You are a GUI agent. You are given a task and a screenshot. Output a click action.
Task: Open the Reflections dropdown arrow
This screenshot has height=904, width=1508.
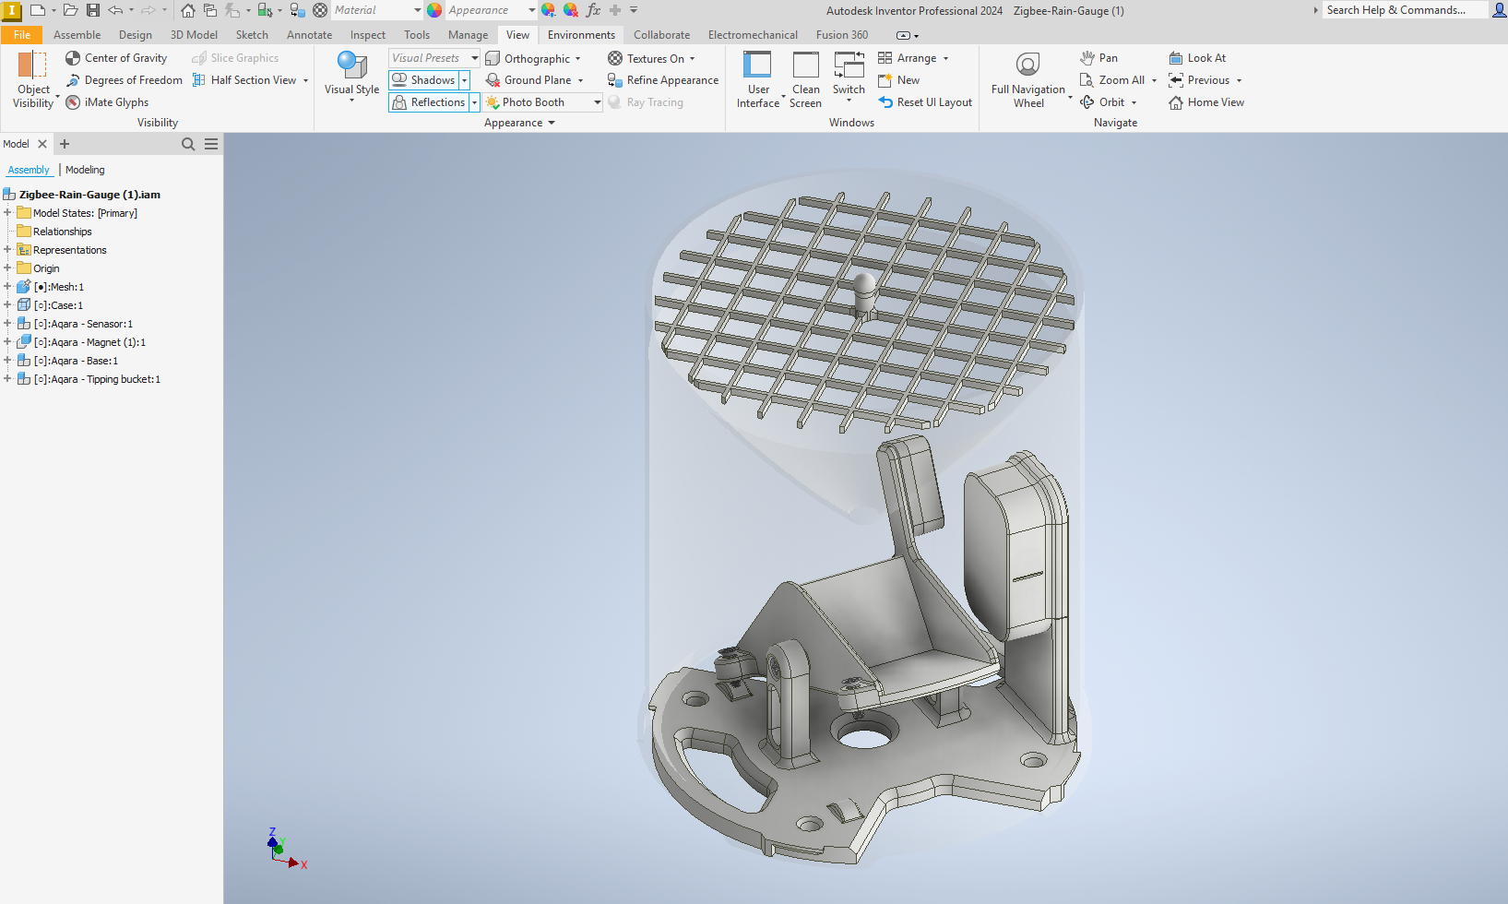[475, 102]
